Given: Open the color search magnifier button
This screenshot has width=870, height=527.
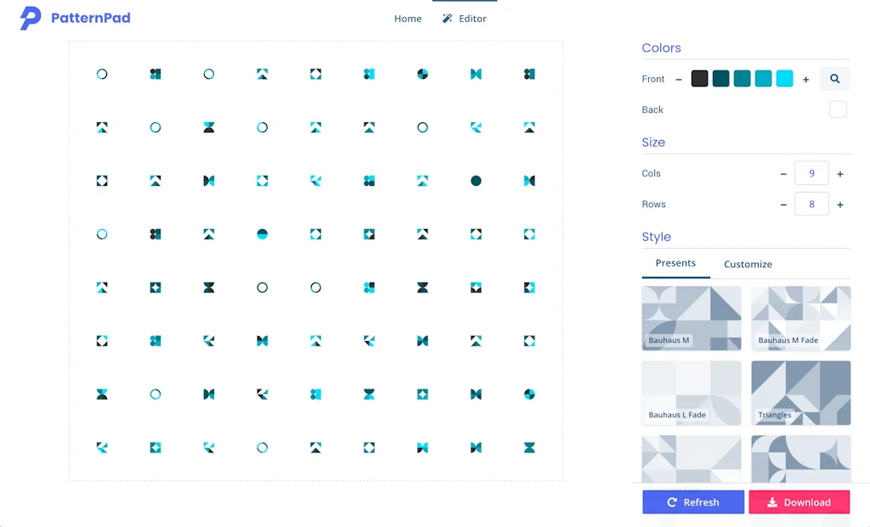Looking at the screenshot, I should pyautogui.click(x=834, y=79).
